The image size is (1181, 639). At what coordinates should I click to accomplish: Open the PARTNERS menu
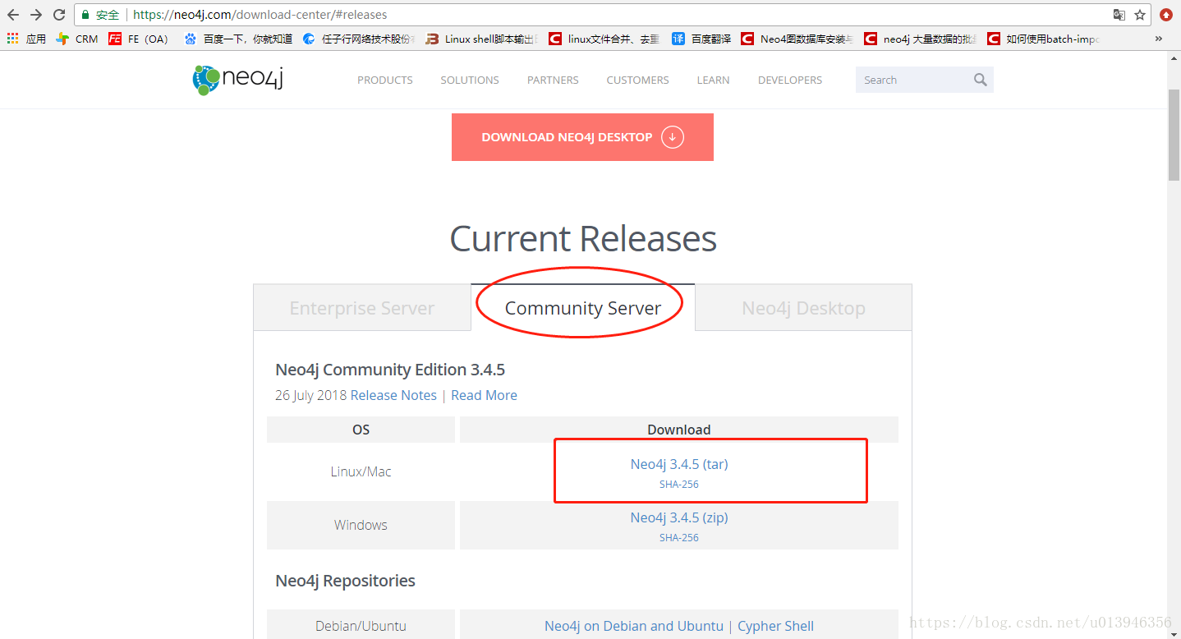553,80
